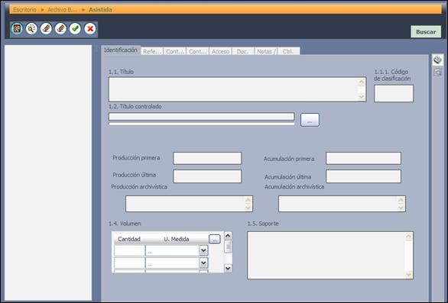448x303 pixels.
Task: Click the ellipsis button in Volumen header
Action: (215, 239)
